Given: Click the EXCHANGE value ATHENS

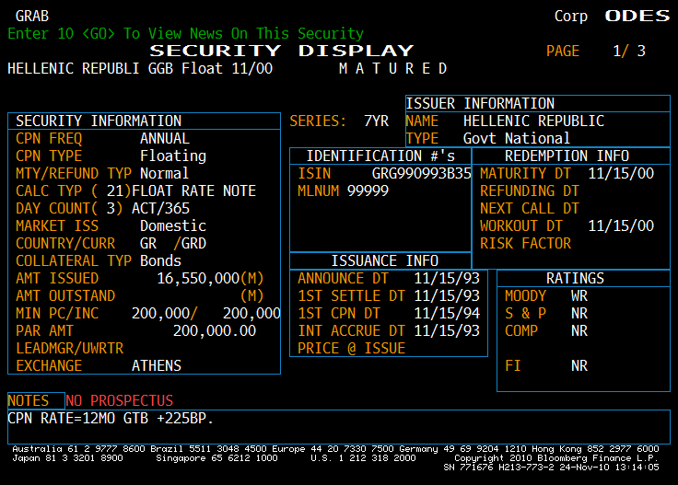Looking at the screenshot, I should pyautogui.click(x=157, y=365).
